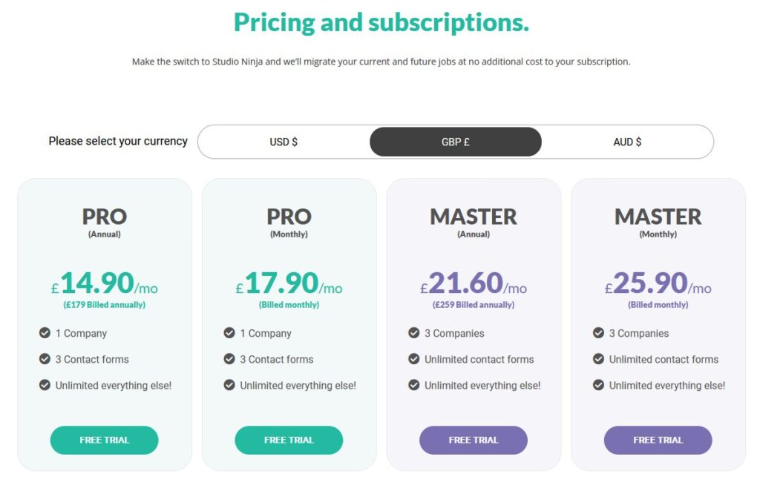Start free trial for PRO Annual

pos(104,440)
